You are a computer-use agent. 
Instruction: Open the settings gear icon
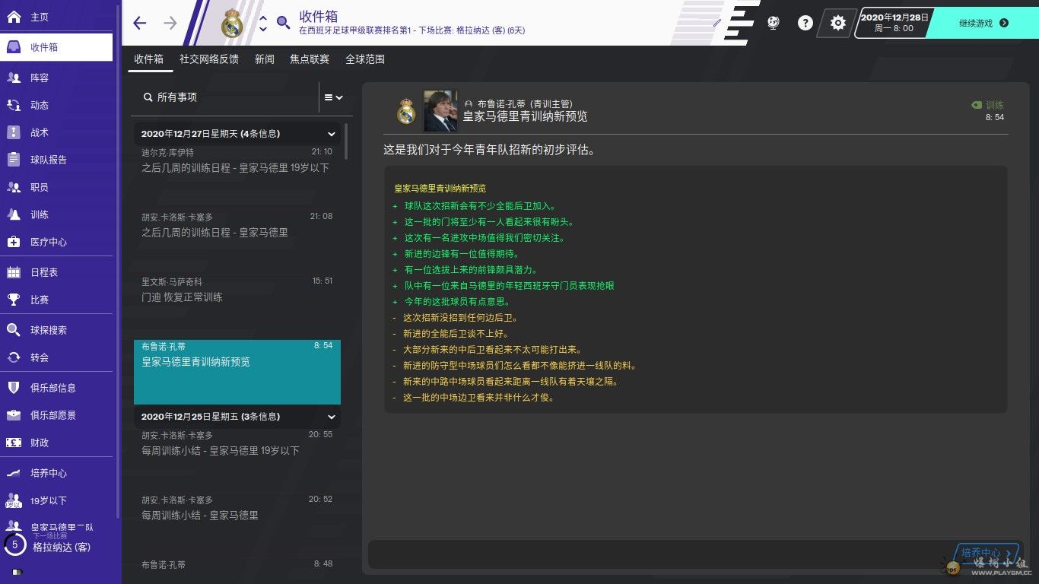[837, 23]
